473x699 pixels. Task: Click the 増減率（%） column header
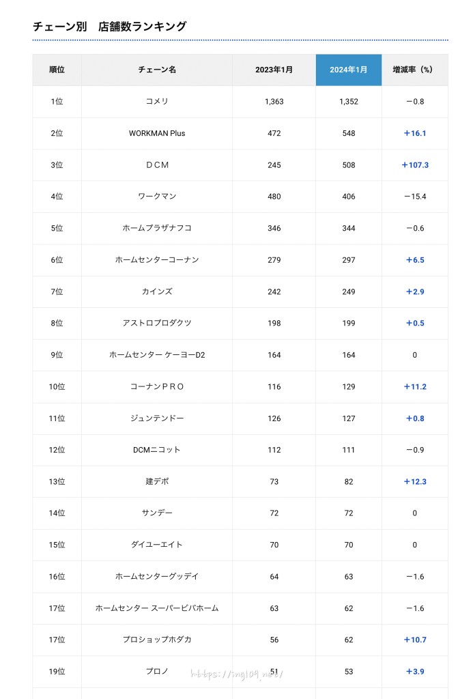click(414, 70)
